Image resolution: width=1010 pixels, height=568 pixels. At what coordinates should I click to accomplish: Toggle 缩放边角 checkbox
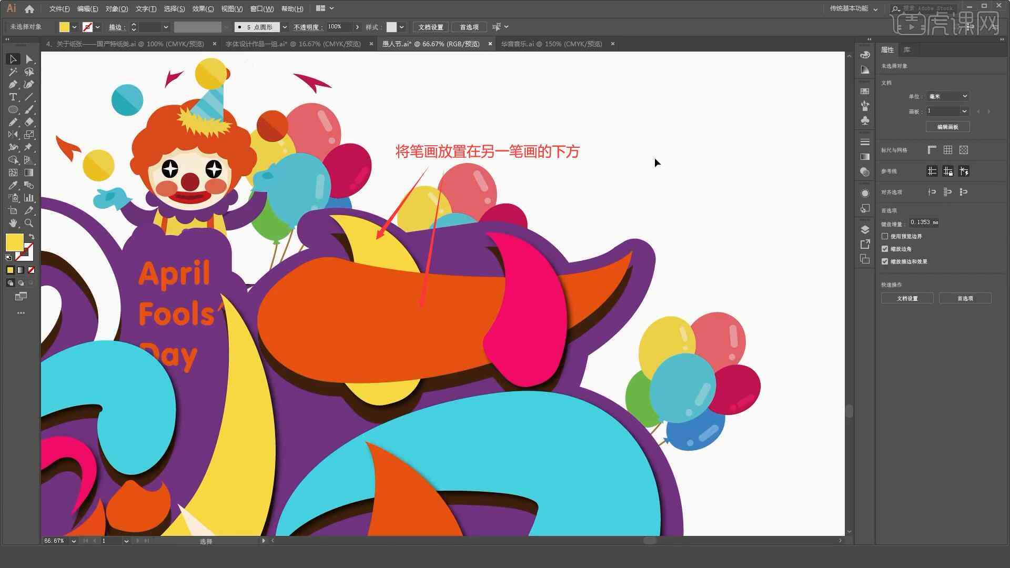pyautogui.click(x=884, y=248)
